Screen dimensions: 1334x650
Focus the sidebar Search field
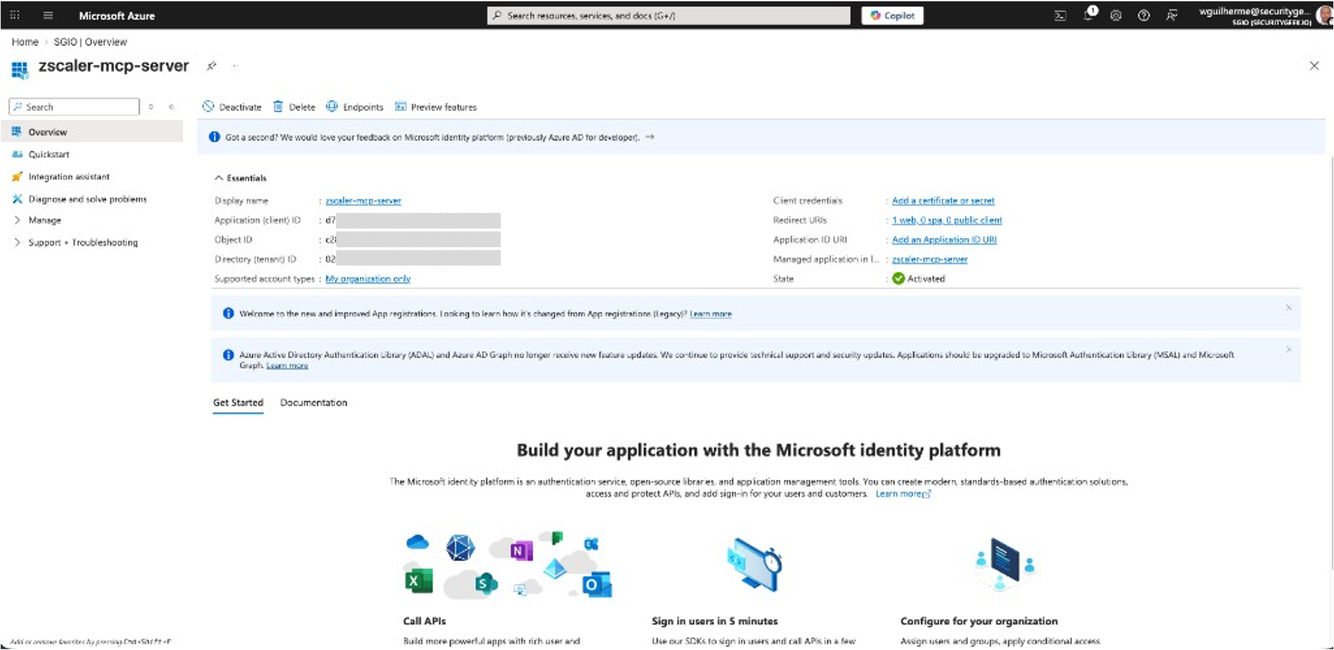click(74, 107)
